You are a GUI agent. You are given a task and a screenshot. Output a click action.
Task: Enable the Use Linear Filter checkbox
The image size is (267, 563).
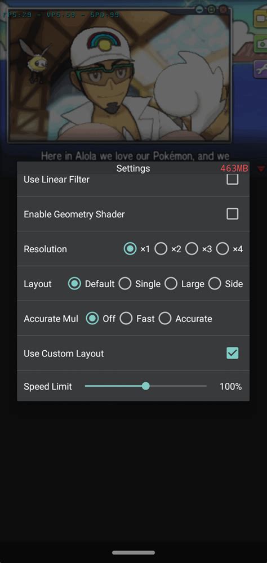(x=233, y=179)
